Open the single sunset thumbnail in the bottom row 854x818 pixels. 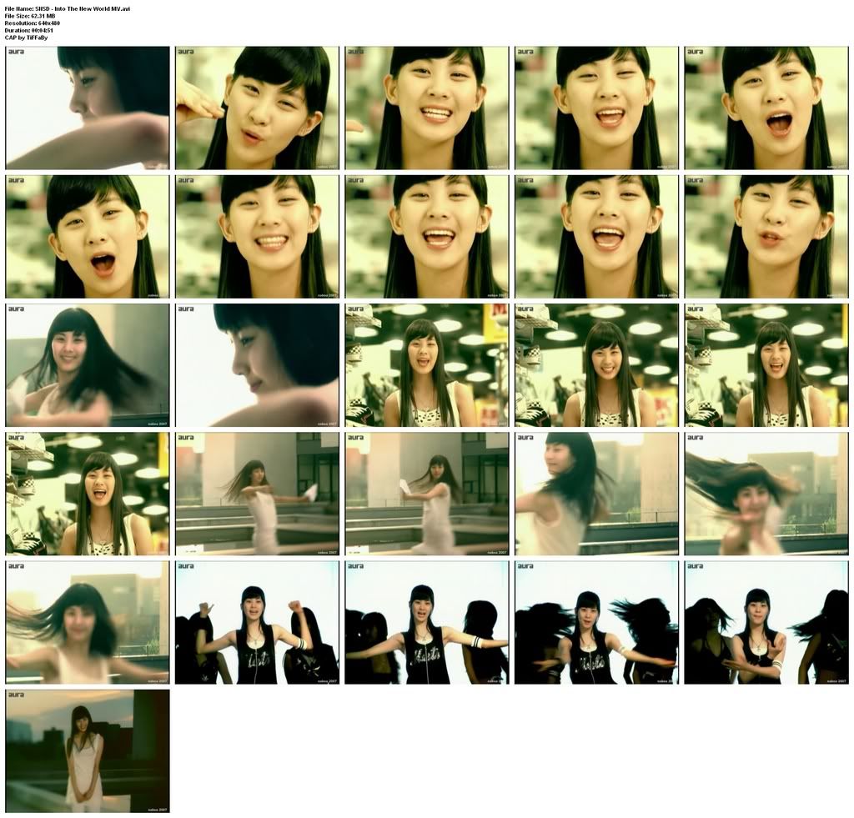coord(88,750)
